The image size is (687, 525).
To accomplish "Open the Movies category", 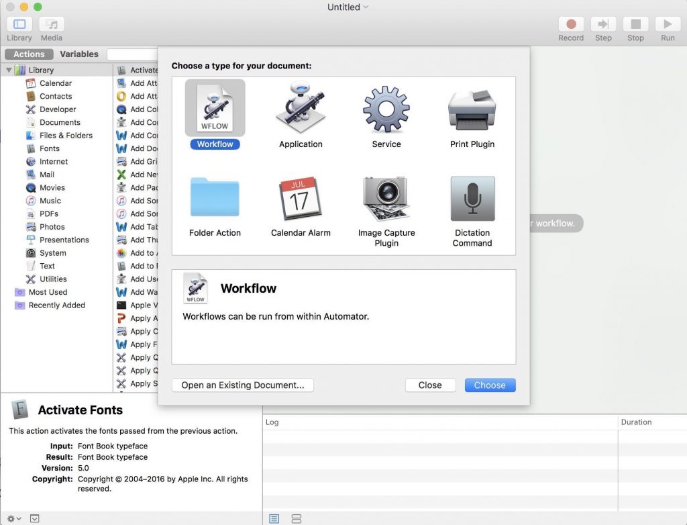I will tap(52, 188).
